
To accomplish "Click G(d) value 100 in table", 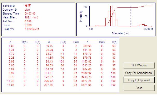I will point(62,61).
